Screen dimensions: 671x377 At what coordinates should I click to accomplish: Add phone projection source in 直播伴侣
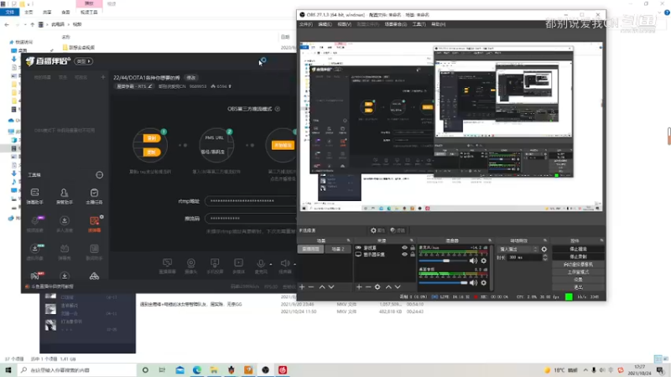(x=215, y=266)
